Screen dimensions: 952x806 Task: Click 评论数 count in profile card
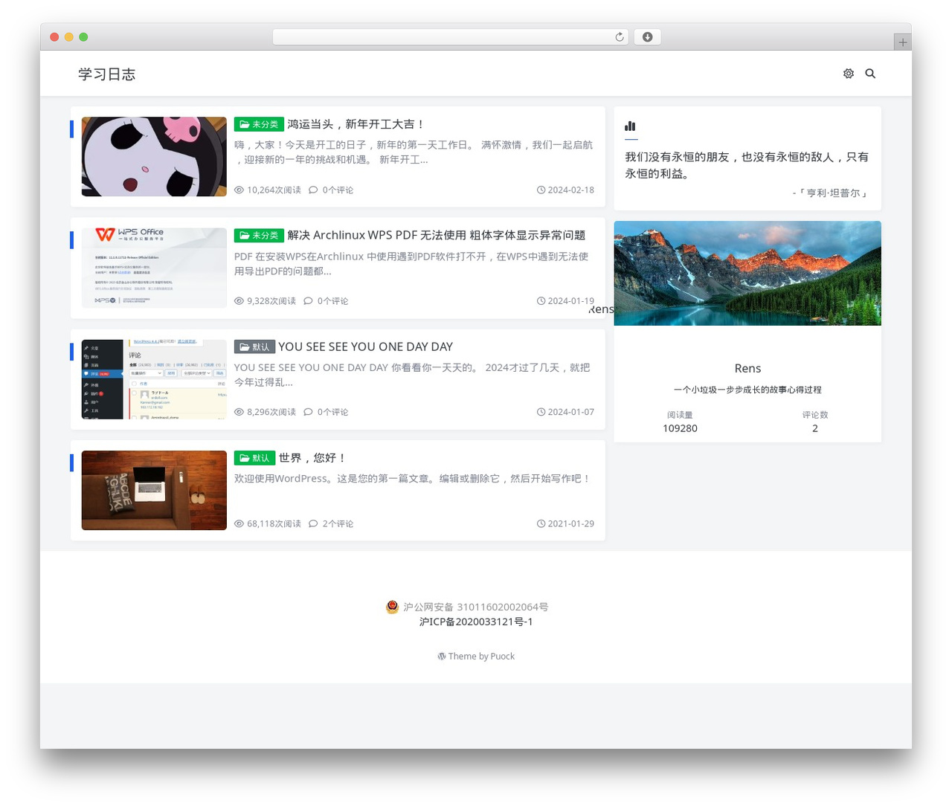coord(815,428)
